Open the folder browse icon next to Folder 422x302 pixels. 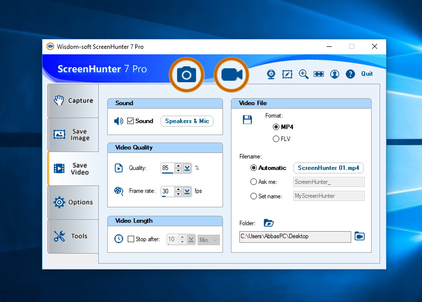(x=268, y=223)
